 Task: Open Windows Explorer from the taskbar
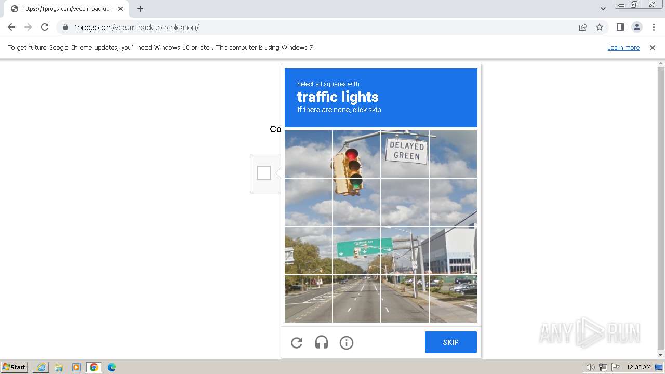pos(59,367)
